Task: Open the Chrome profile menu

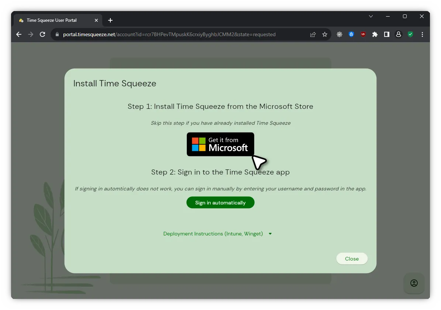Action: click(399, 34)
